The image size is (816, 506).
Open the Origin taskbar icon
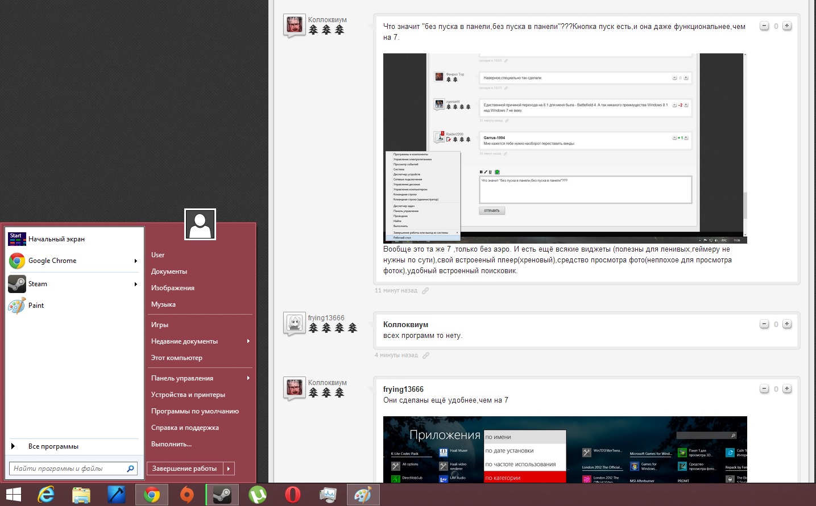pyautogui.click(x=187, y=495)
